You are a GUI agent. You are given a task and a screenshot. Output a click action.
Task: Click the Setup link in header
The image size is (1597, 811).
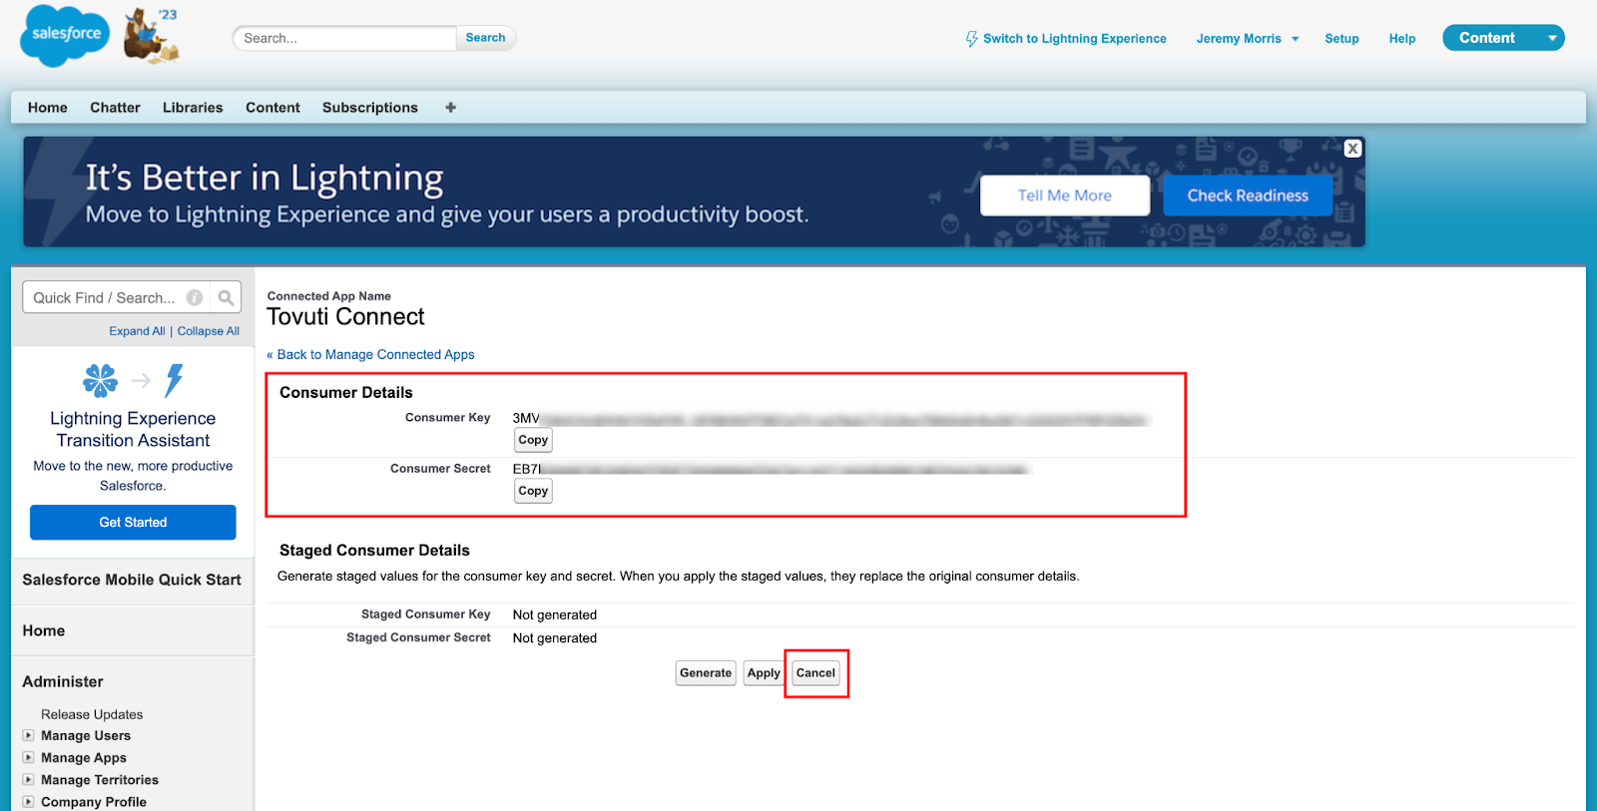pyautogui.click(x=1341, y=39)
